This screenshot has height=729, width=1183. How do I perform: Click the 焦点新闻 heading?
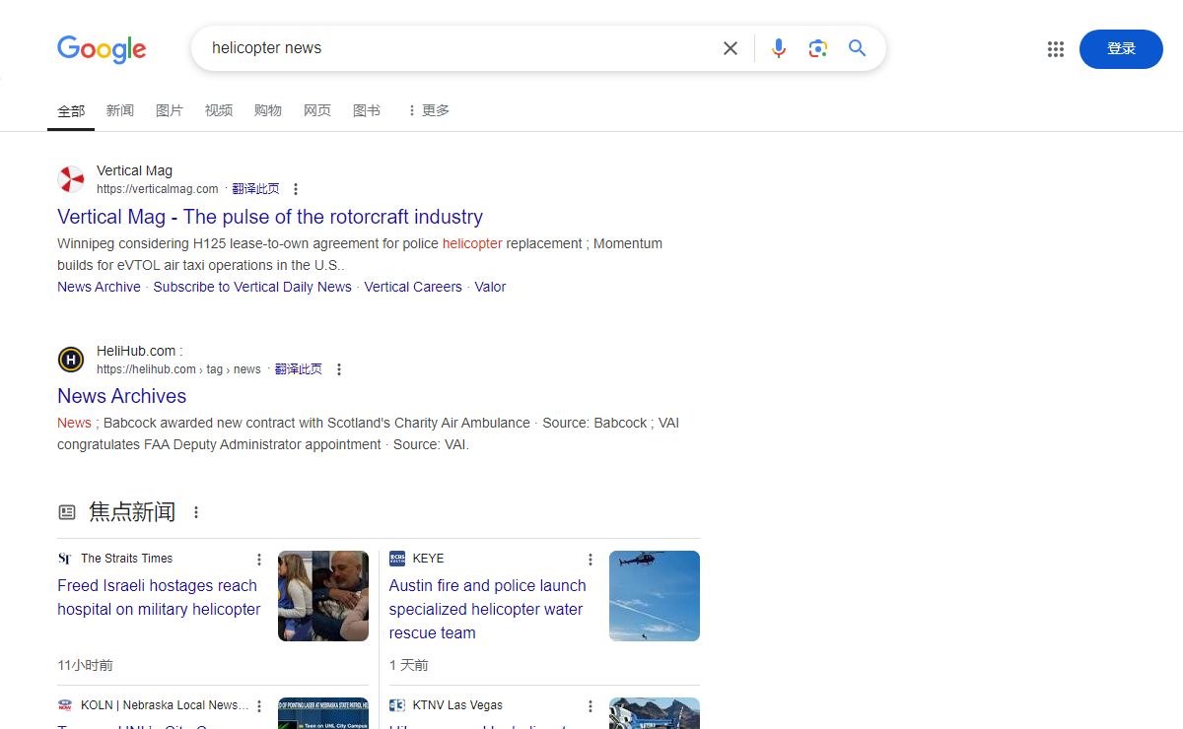click(132, 512)
